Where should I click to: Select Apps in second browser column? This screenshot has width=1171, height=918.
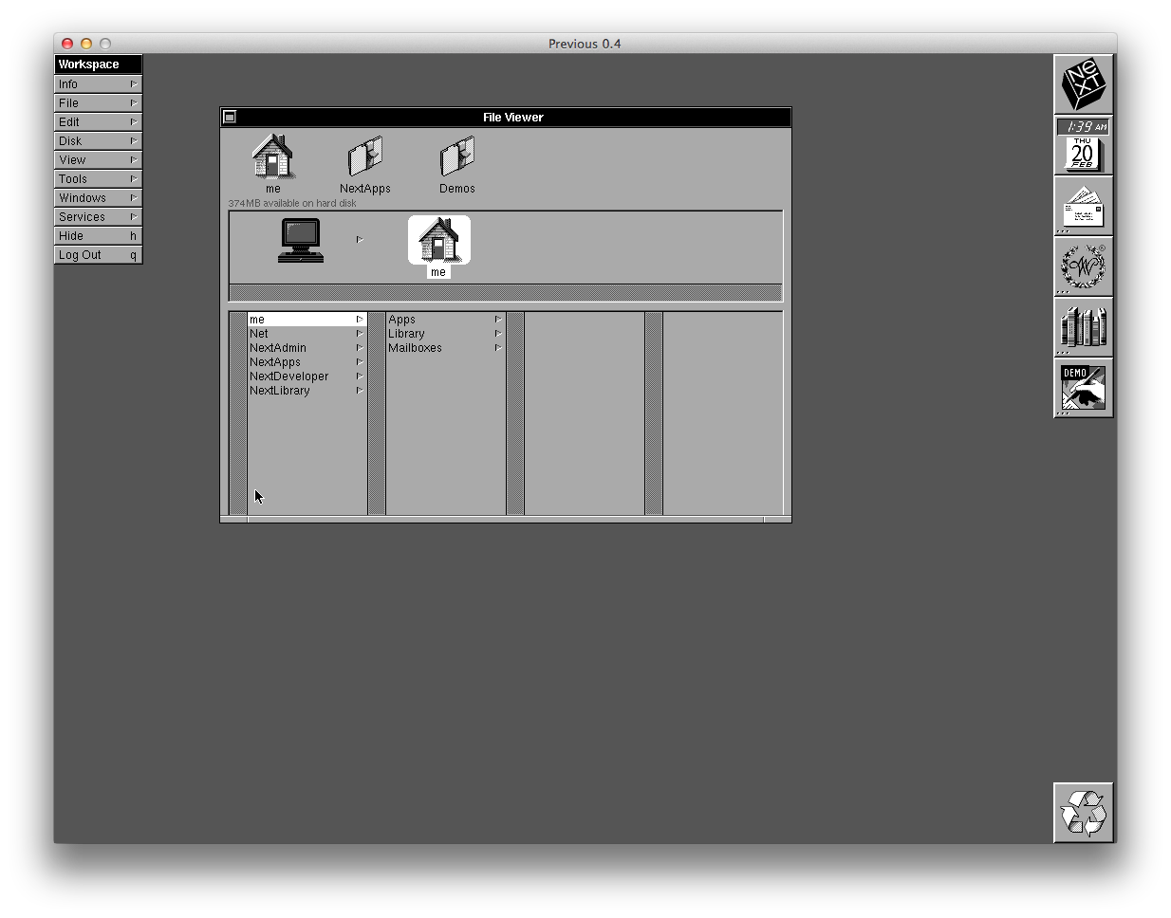click(x=445, y=320)
